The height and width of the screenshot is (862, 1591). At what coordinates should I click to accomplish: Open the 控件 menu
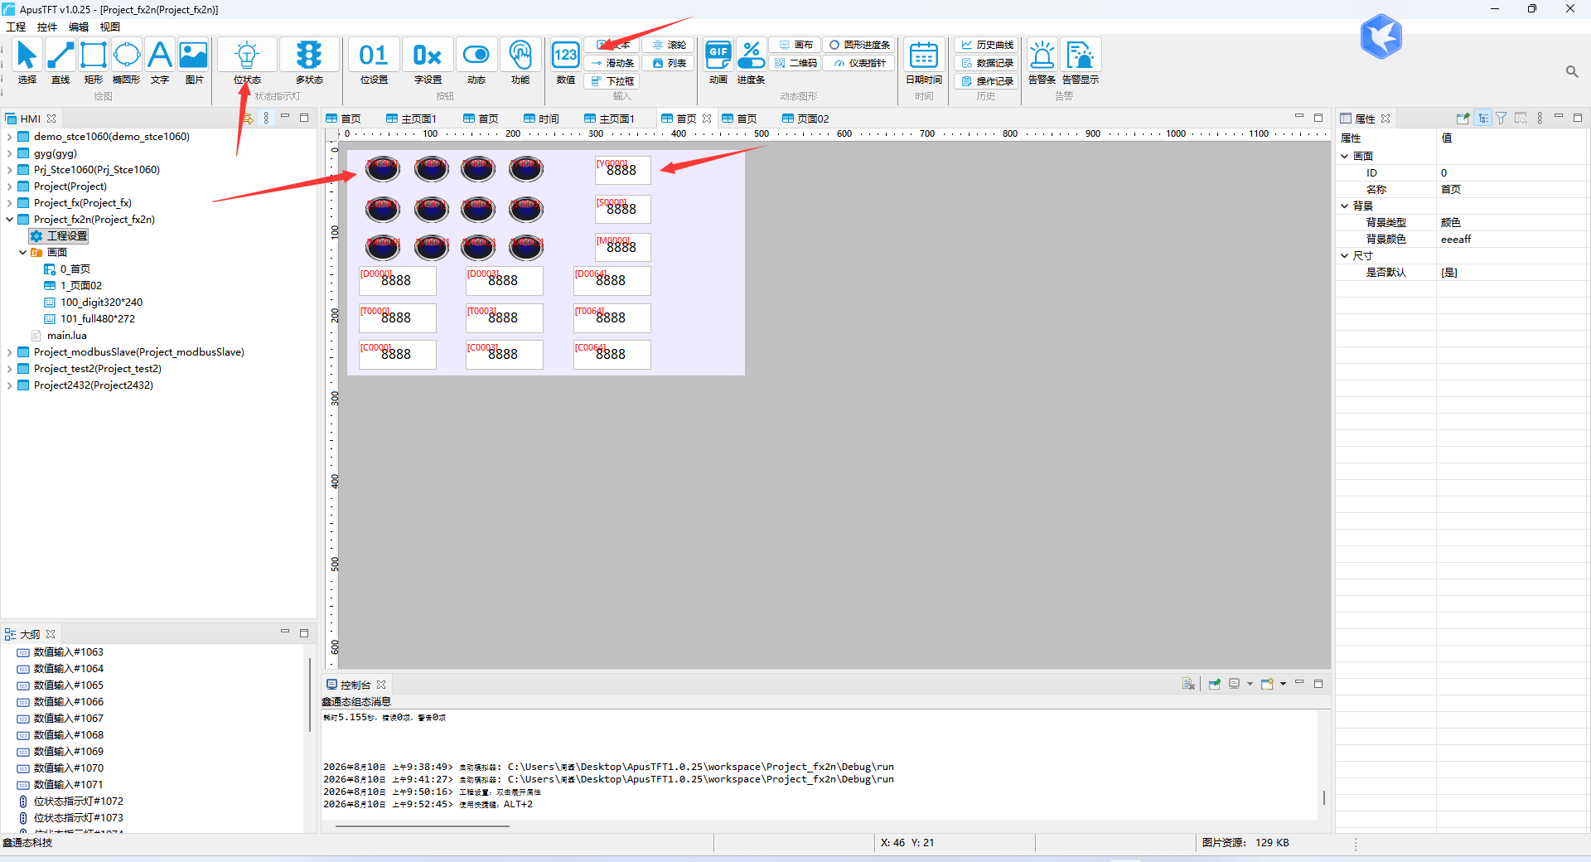coord(47,27)
